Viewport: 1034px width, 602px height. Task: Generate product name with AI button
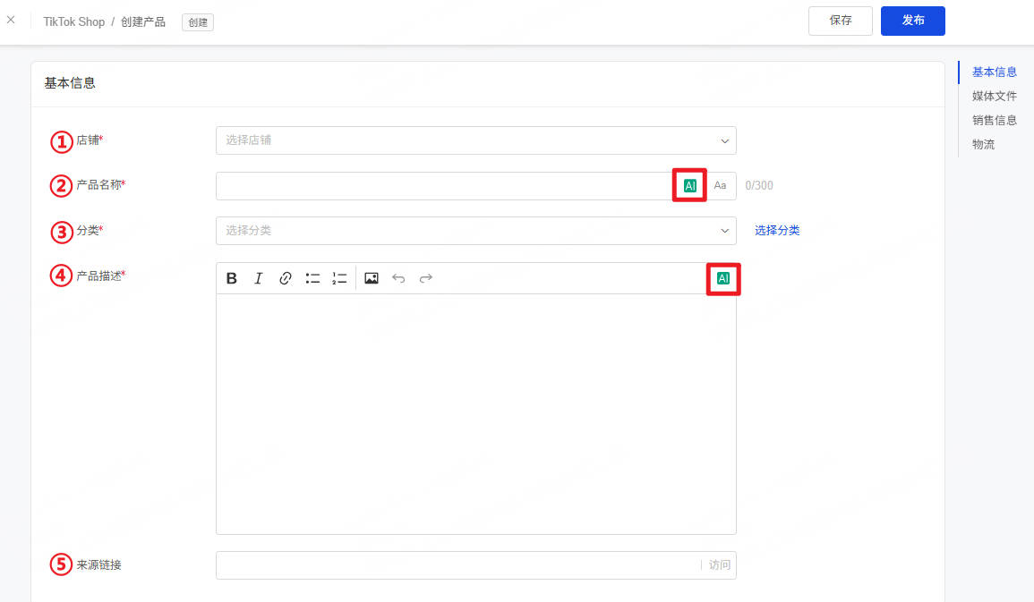(x=689, y=186)
